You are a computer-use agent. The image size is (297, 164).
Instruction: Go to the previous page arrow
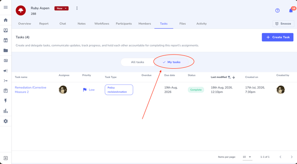tap(281, 157)
